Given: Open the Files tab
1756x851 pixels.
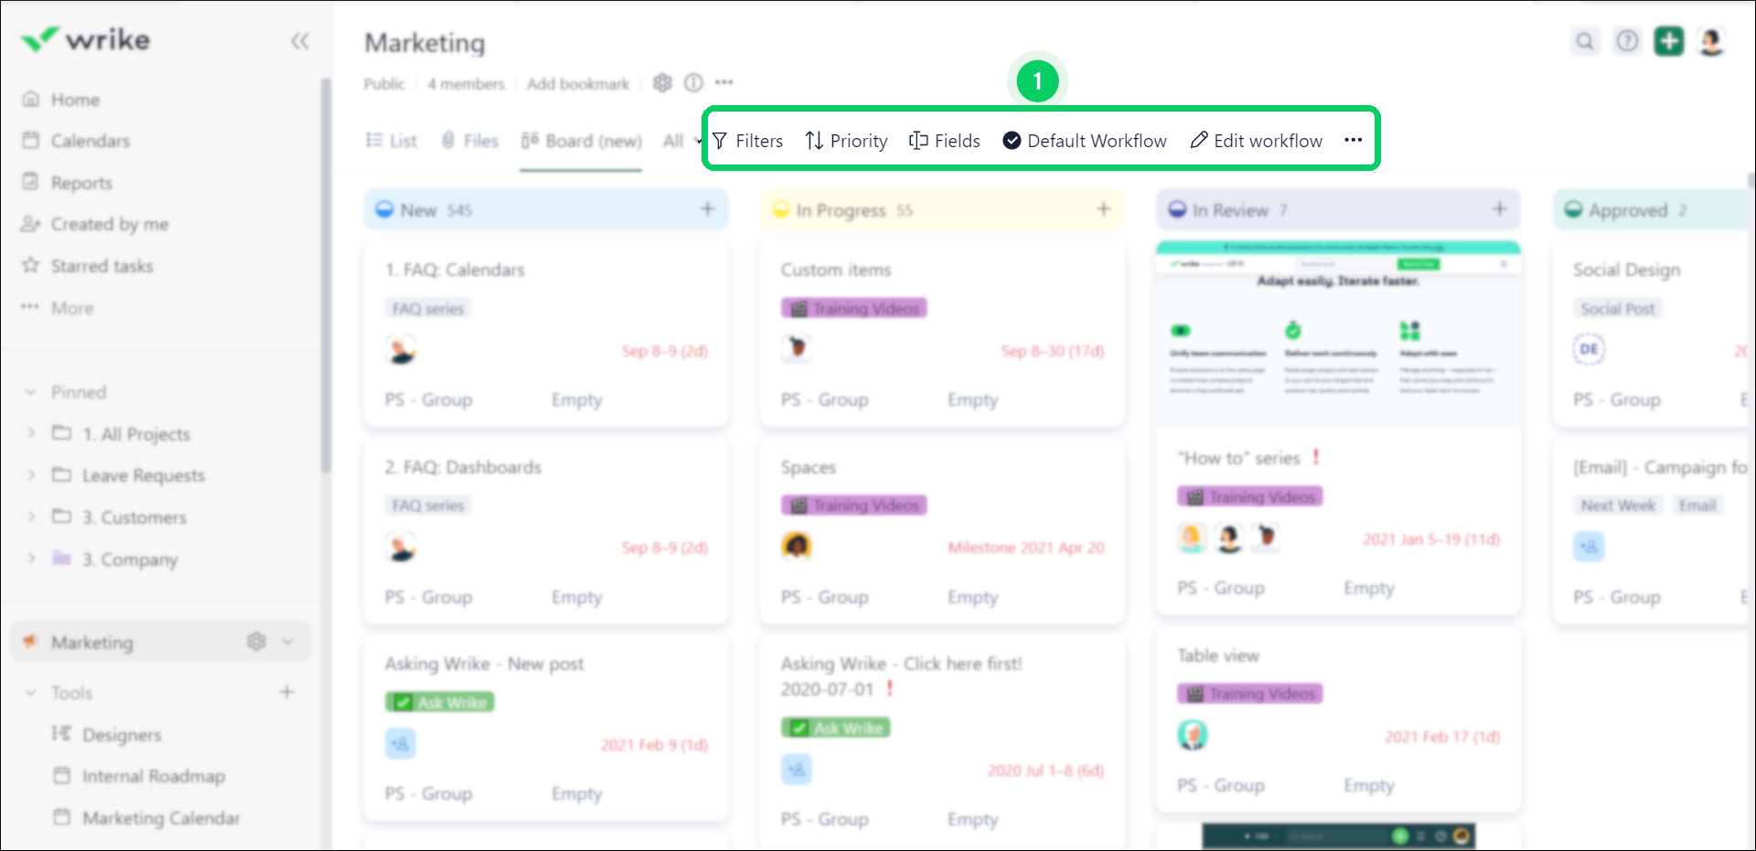Looking at the screenshot, I should tap(469, 140).
